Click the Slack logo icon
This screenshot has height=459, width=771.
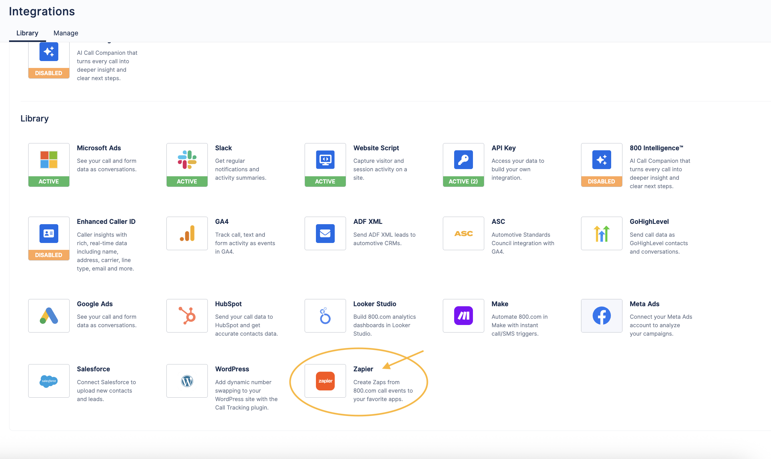(x=187, y=160)
